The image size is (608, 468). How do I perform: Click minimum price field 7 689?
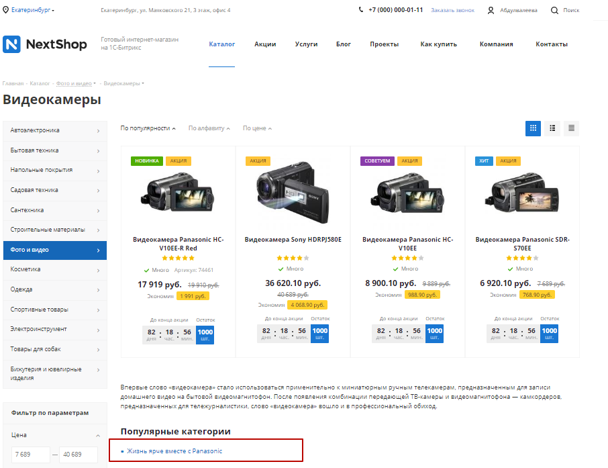click(31, 455)
